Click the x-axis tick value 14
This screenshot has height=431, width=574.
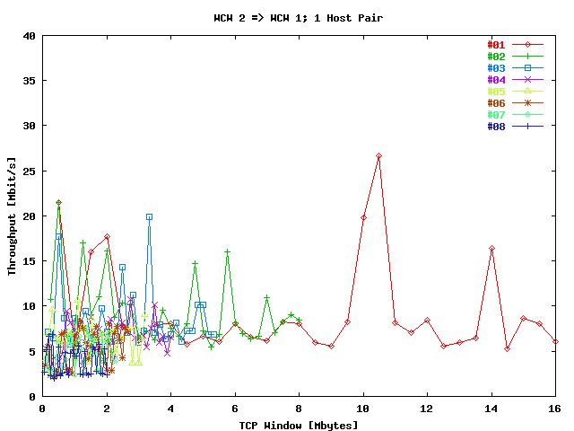491,409
